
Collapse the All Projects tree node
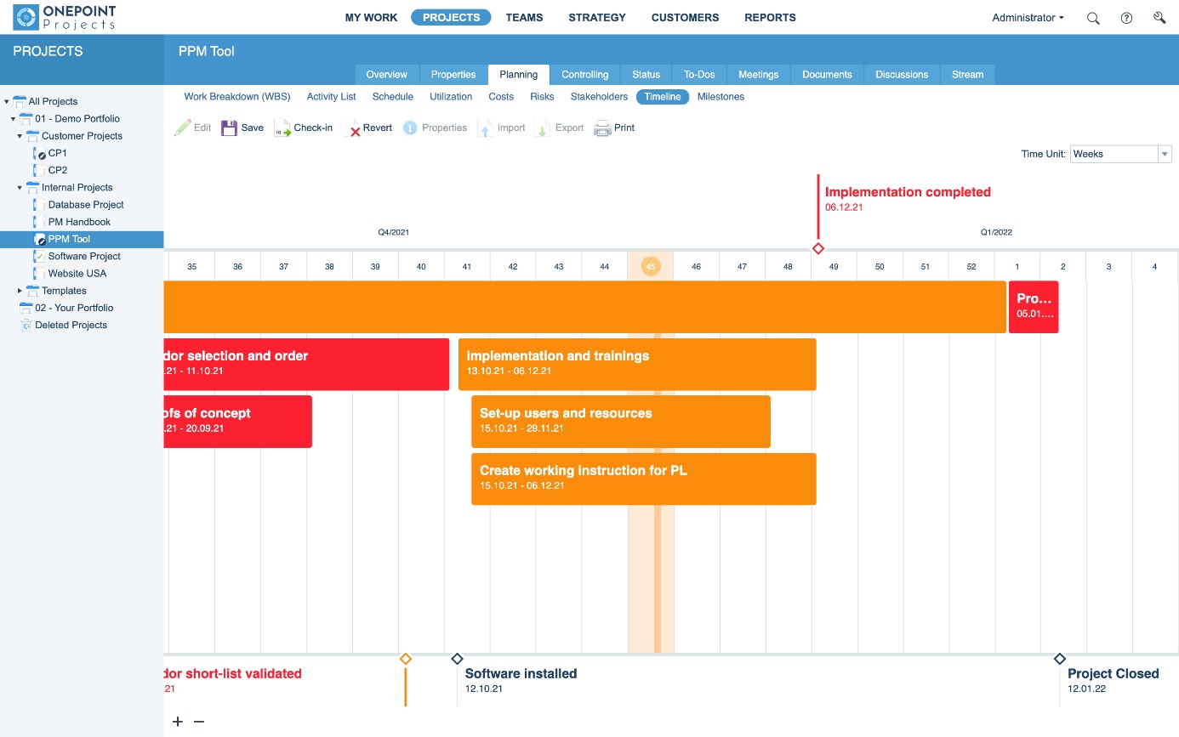[7, 101]
